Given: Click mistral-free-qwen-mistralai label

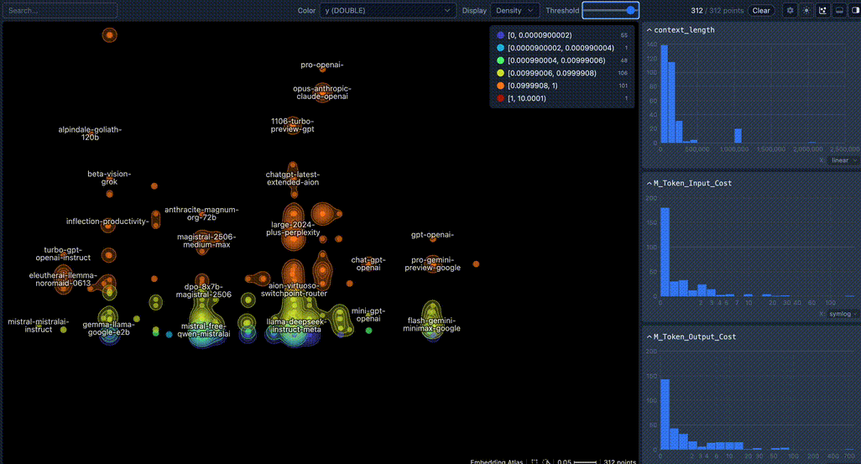Looking at the screenshot, I should pyautogui.click(x=204, y=330).
